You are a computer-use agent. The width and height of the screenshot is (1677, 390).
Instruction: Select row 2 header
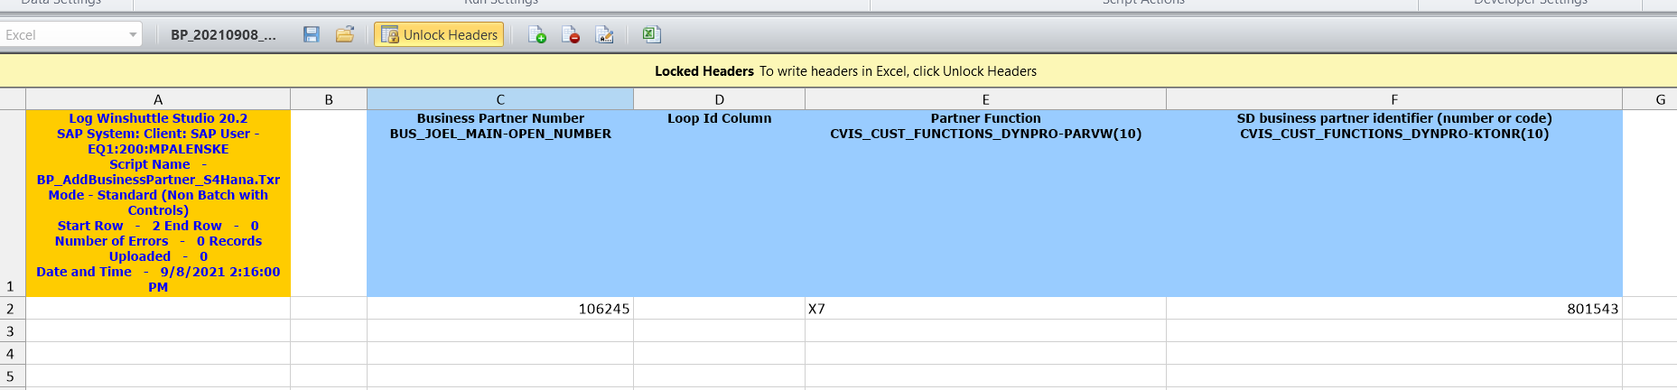coord(12,309)
